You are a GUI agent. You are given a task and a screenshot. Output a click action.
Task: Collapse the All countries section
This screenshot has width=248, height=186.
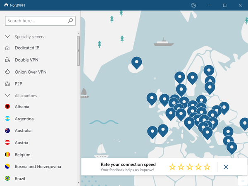point(7,95)
